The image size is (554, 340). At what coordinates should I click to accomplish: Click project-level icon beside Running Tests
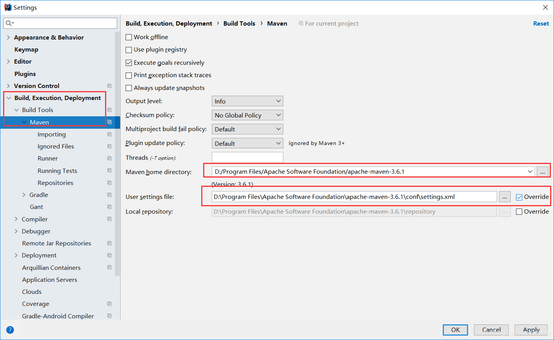click(x=110, y=171)
